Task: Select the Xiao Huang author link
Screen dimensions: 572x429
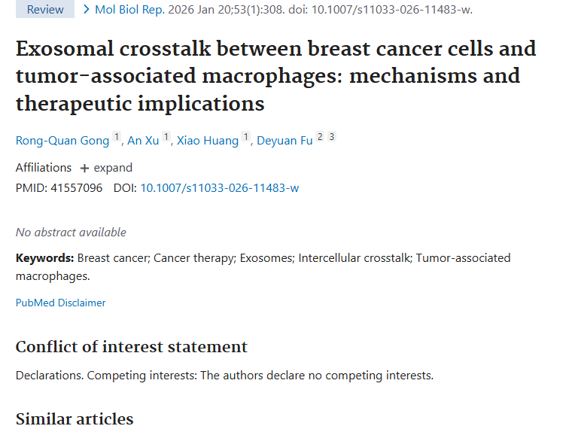Action: (207, 141)
